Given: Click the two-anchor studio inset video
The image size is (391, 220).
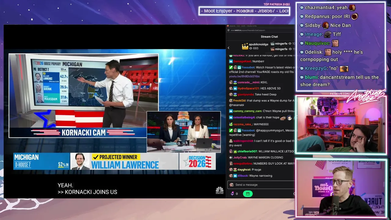Looking at the screenshot, I should coord(184,132).
